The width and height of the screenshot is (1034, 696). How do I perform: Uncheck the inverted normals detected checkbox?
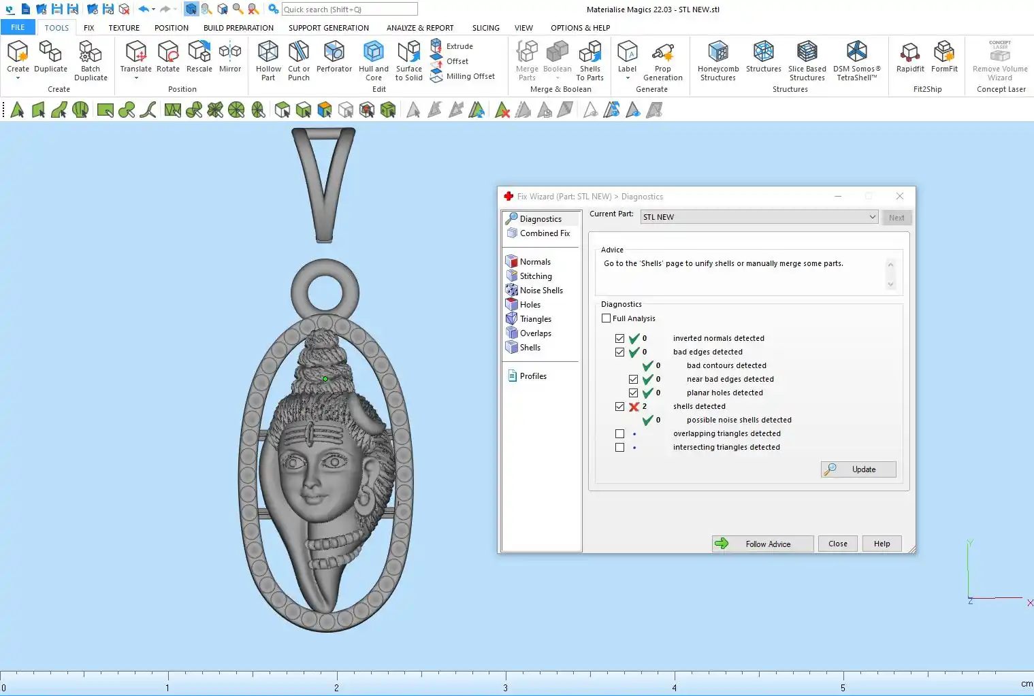[x=619, y=339]
